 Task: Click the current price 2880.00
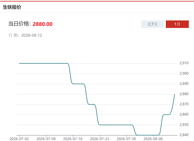coord(43,24)
